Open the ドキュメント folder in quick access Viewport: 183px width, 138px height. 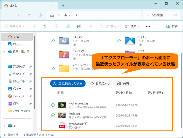point(64,41)
